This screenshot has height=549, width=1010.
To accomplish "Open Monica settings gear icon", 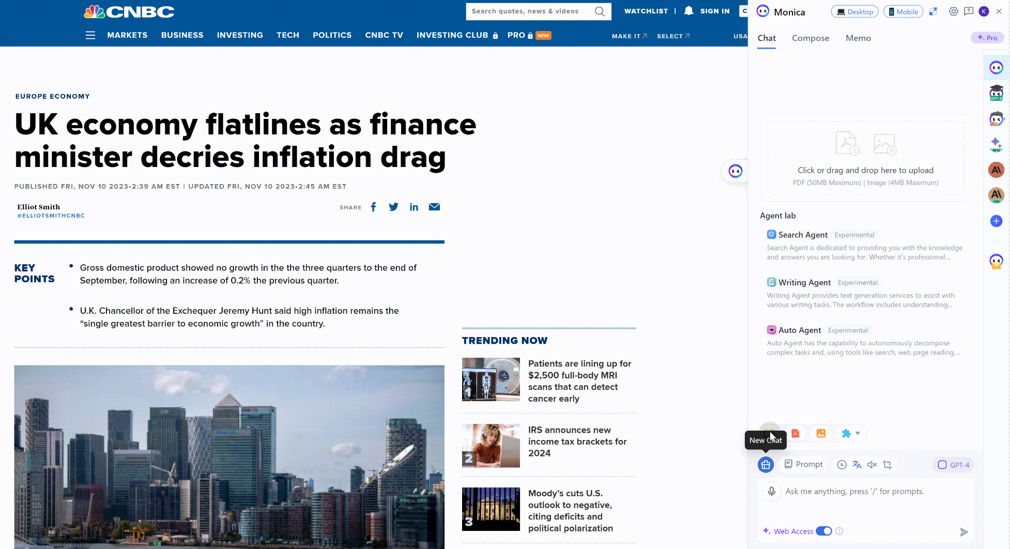I will [x=953, y=11].
